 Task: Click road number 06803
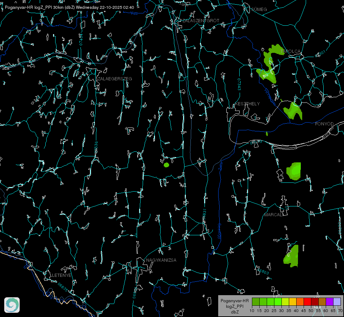pyautogui.click(x=262, y=271)
